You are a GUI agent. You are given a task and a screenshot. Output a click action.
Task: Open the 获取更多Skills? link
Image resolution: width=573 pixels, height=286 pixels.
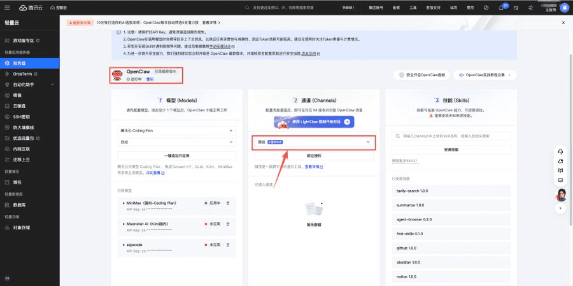[x=404, y=161]
